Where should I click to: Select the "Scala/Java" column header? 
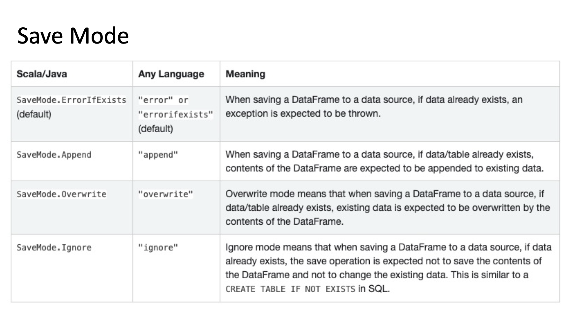[x=42, y=74]
